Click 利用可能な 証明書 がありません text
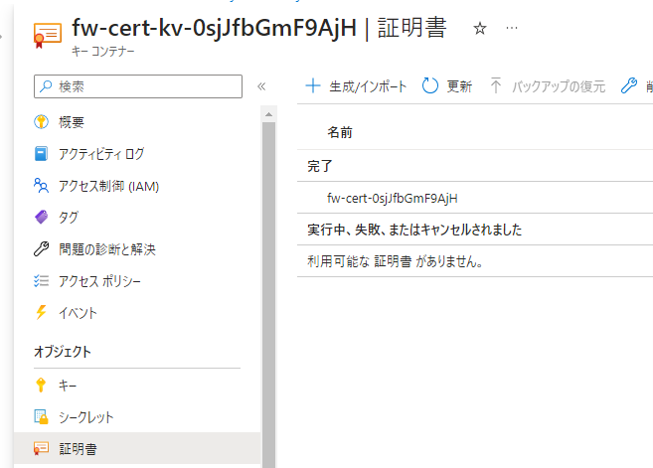Image resolution: width=653 pixels, height=468 pixels. click(395, 261)
